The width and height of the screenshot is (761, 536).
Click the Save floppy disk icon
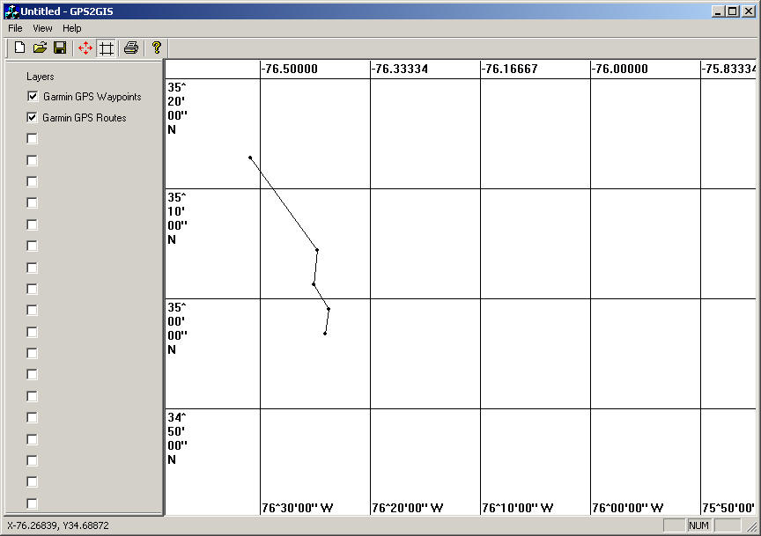60,48
